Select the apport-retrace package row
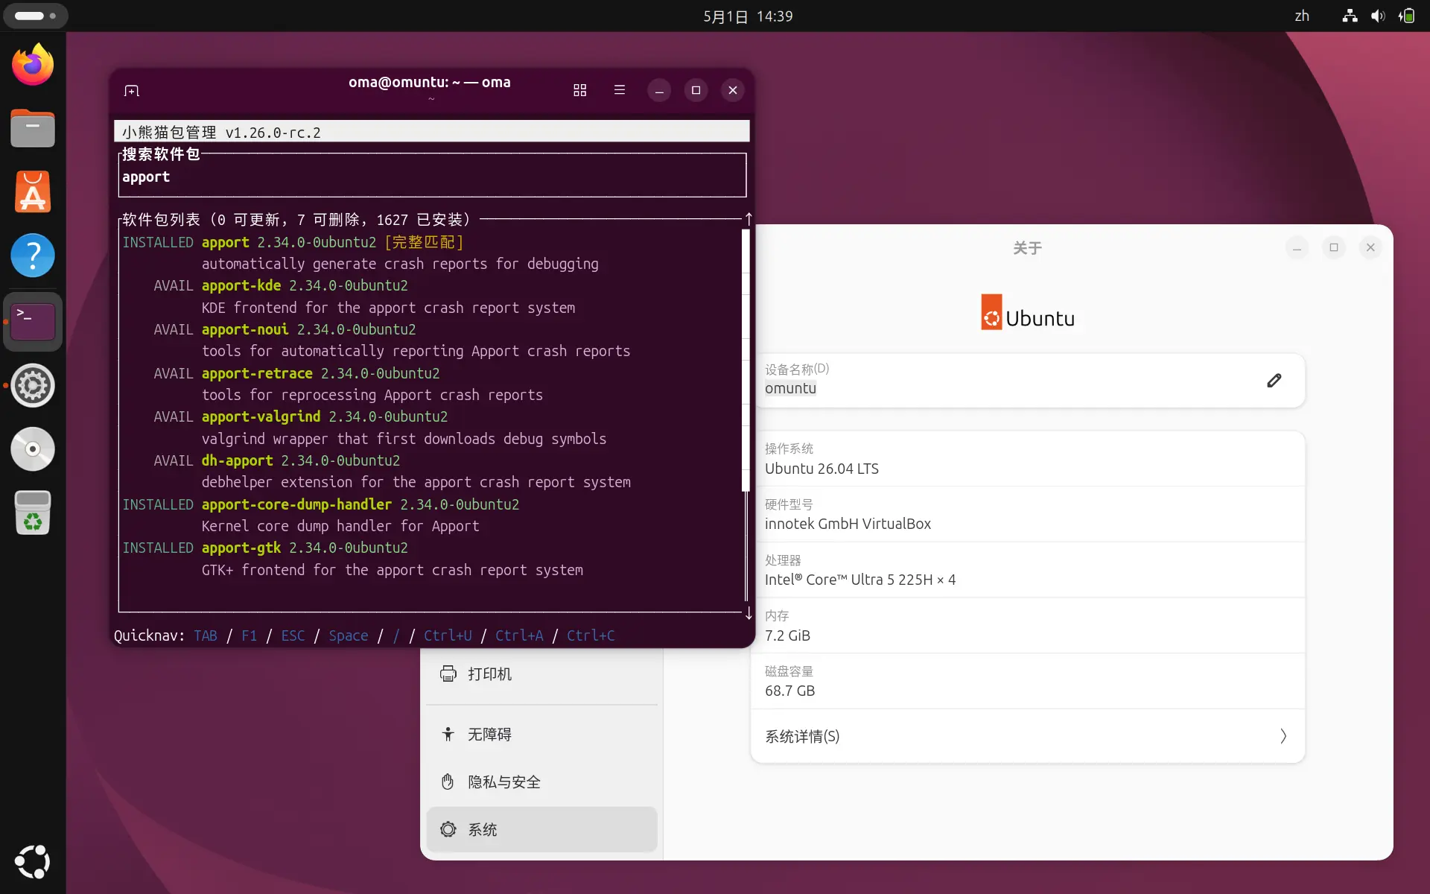Screen dimensions: 1430x894 [x=432, y=384]
